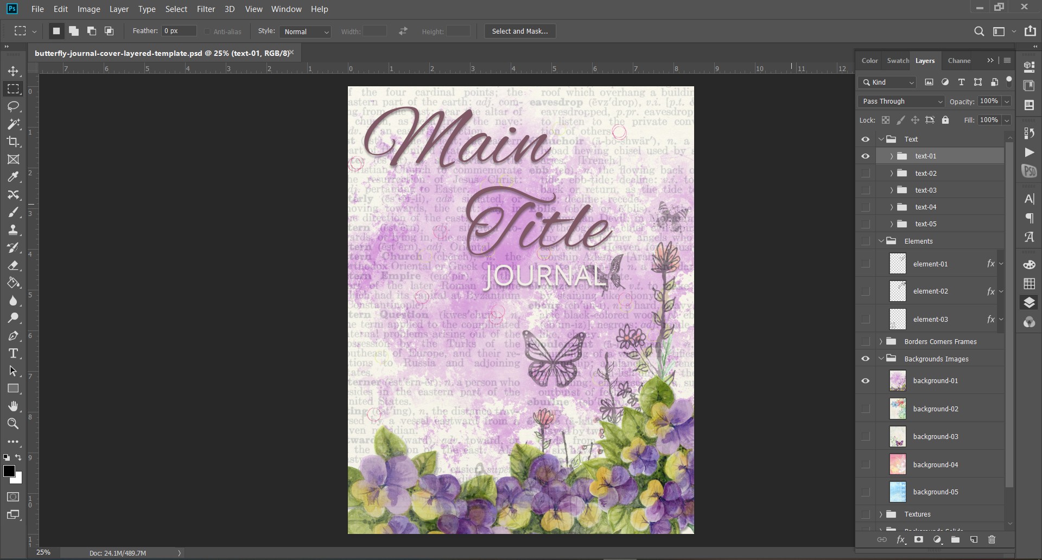1042x560 pixels.
Task: Select the Lasso tool
Action: click(14, 106)
